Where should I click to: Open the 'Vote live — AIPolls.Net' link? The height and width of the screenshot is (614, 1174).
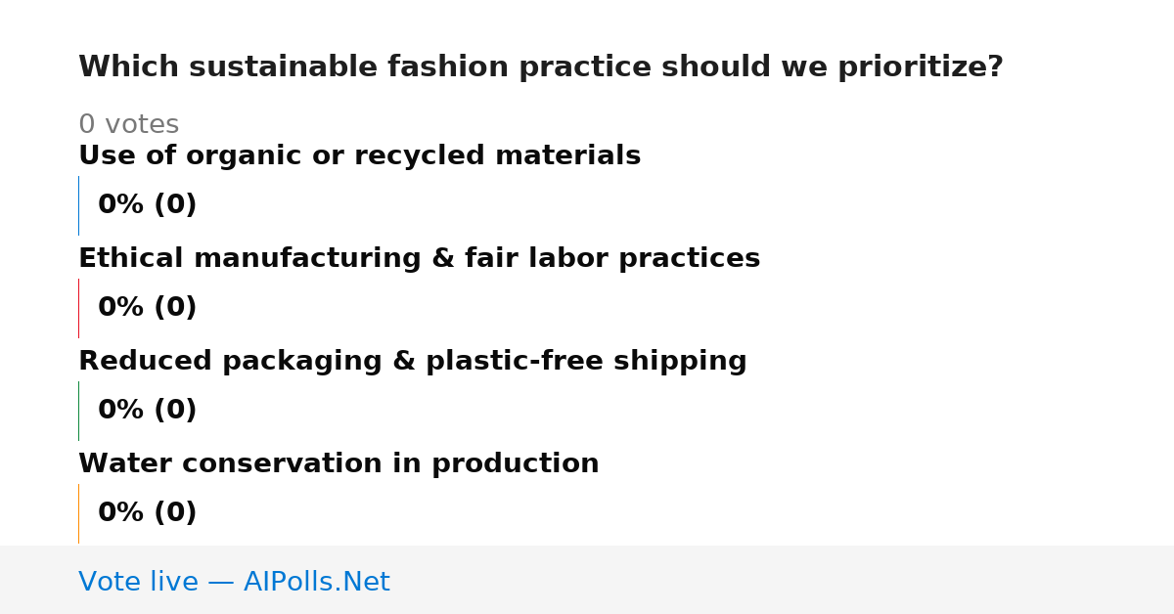click(234, 583)
